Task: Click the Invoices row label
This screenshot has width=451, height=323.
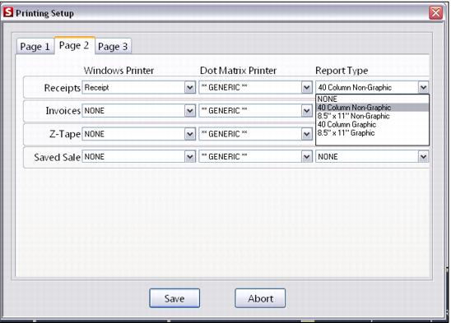Action: pyautogui.click(x=63, y=111)
